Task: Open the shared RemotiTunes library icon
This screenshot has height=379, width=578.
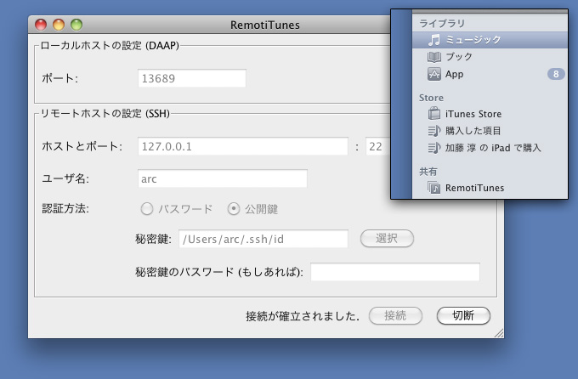Action: (x=434, y=188)
